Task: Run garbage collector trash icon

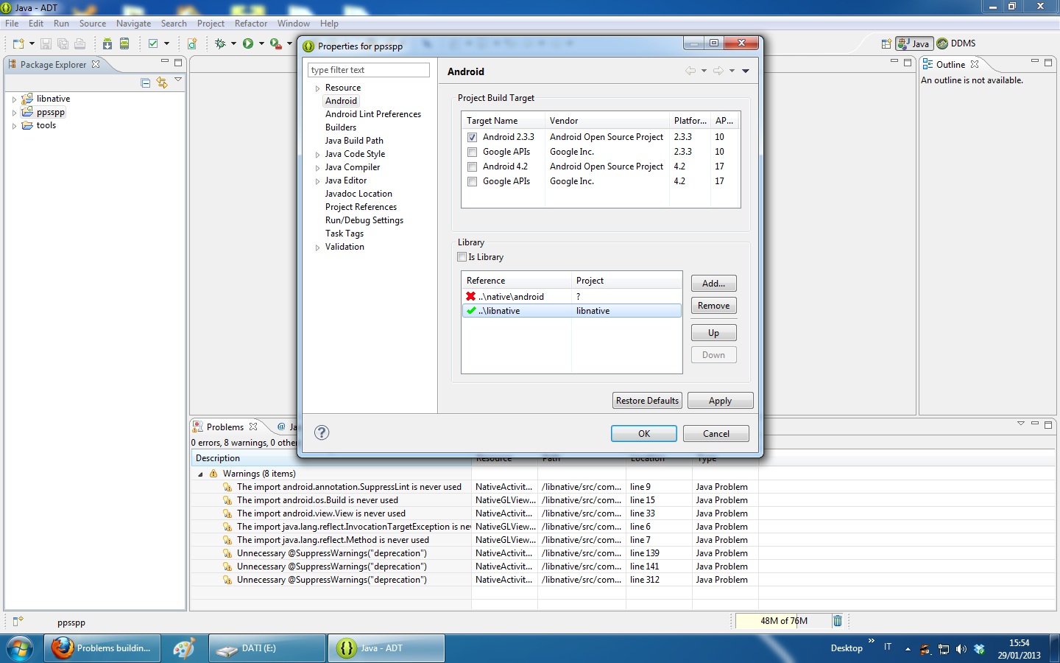Action: (x=837, y=621)
